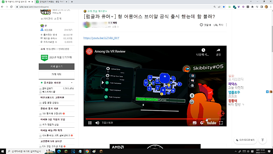This screenshot has height=154, width=273.
Task: Click the invite link beside 433,896 members
Action: (x=68, y=30)
